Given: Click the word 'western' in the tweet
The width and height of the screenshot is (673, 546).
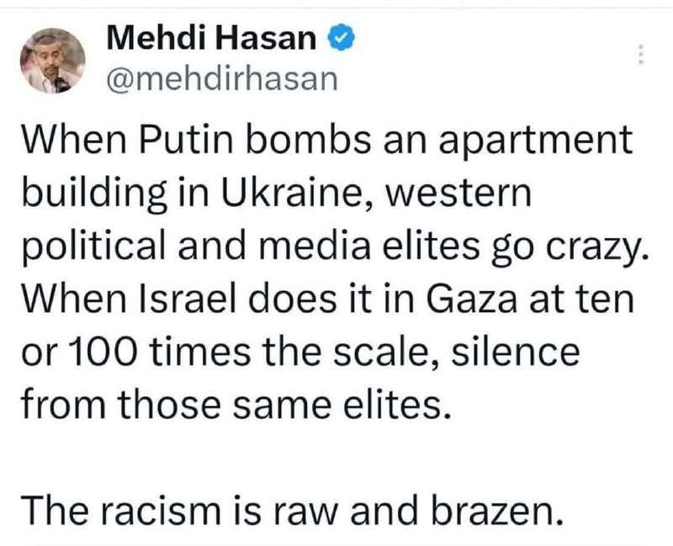Looking at the screenshot, I should coord(458,193).
